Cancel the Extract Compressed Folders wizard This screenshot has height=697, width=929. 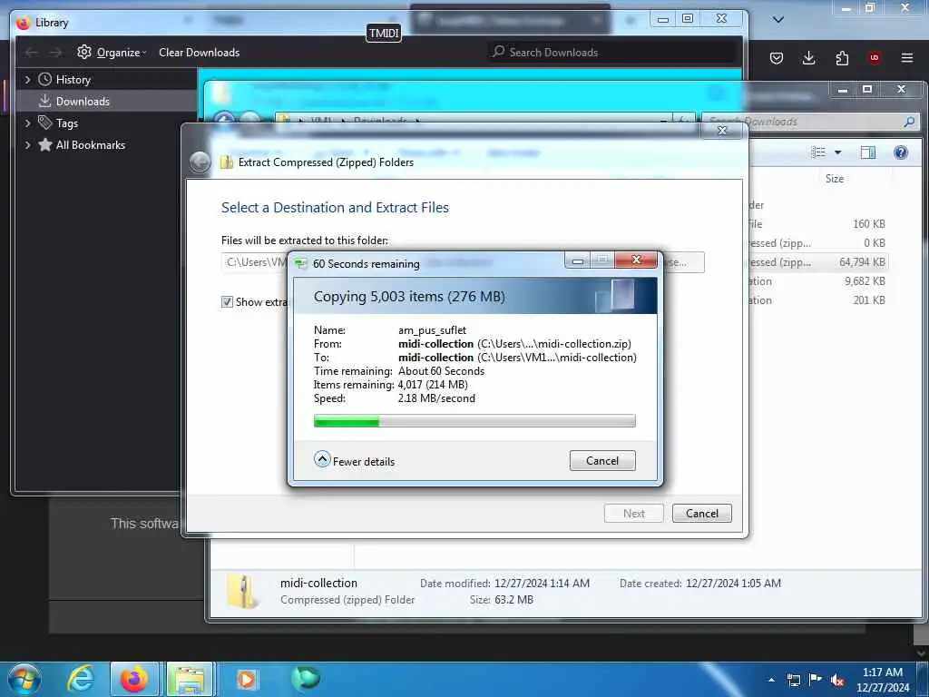click(701, 514)
